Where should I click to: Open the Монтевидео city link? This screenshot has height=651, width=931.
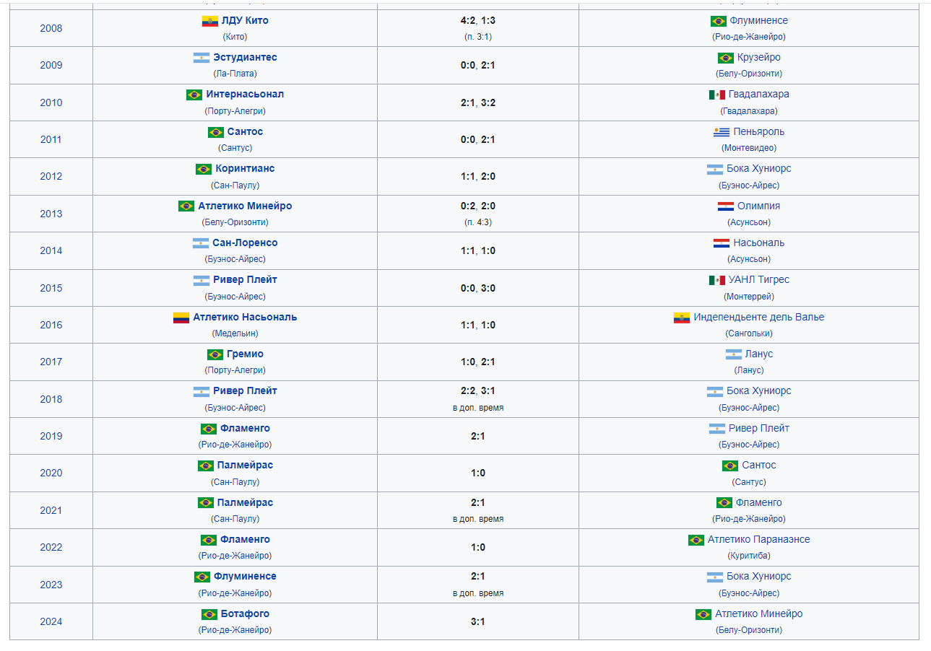(749, 148)
